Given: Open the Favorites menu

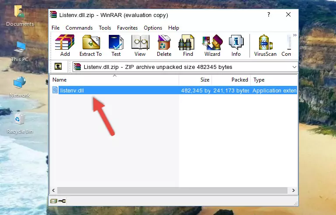Looking at the screenshot, I should (127, 28).
